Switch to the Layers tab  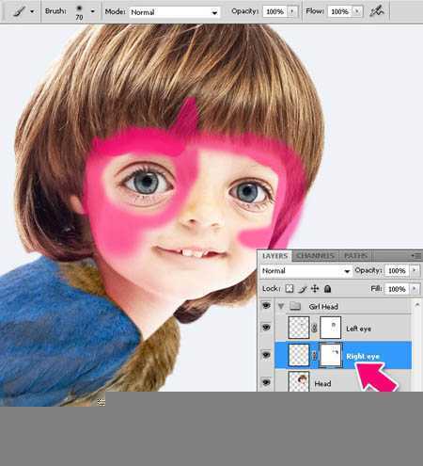point(274,256)
